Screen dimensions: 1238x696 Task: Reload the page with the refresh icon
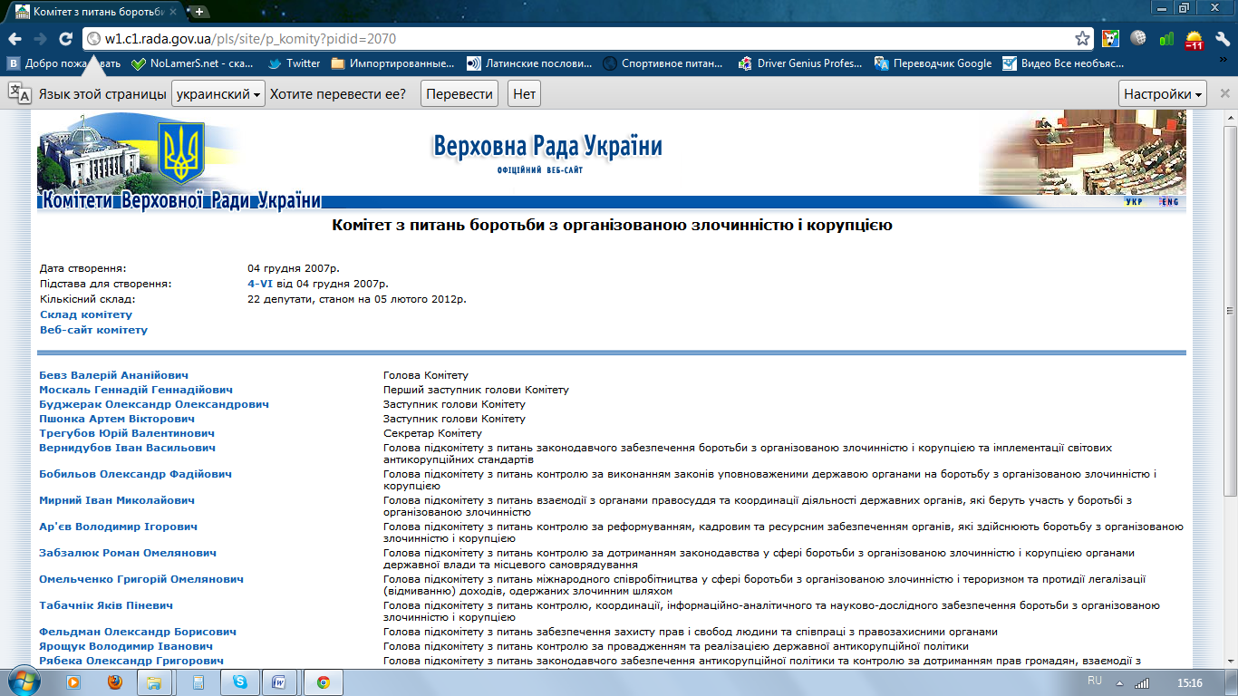(x=65, y=39)
